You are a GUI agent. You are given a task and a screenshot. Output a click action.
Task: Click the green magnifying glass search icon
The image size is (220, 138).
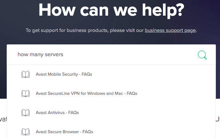(202, 55)
